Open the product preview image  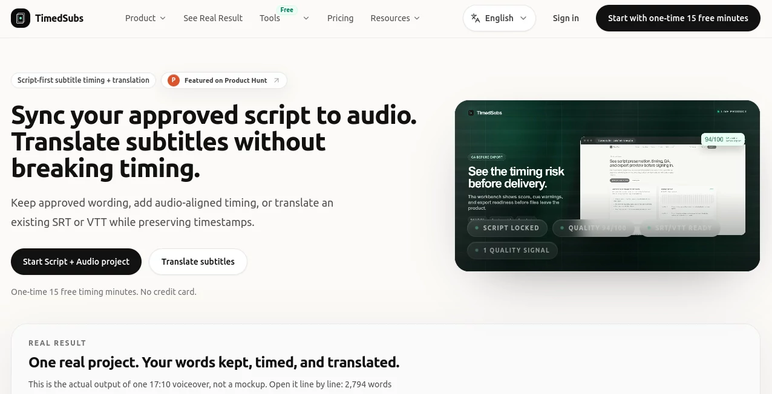607,186
